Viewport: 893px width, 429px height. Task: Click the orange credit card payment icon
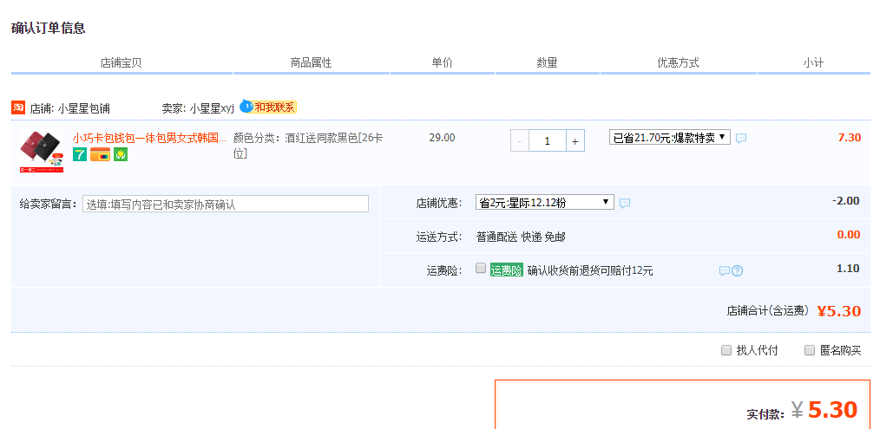point(101,154)
